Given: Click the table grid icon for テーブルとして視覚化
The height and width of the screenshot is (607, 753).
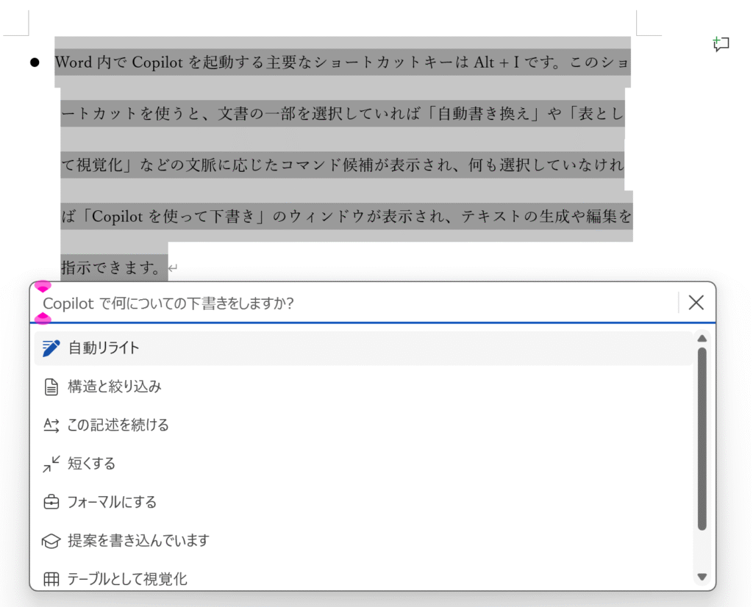Looking at the screenshot, I should [x=51, y=579].
